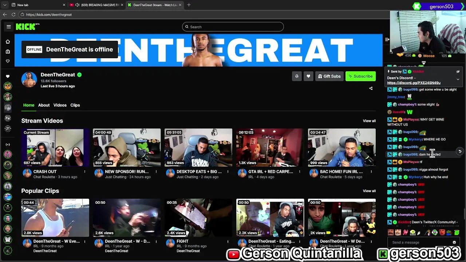This screenshot has height=262, width=466.
Task: Open the Discord invite link in pinned message
Action: click(x=414, y=83)
